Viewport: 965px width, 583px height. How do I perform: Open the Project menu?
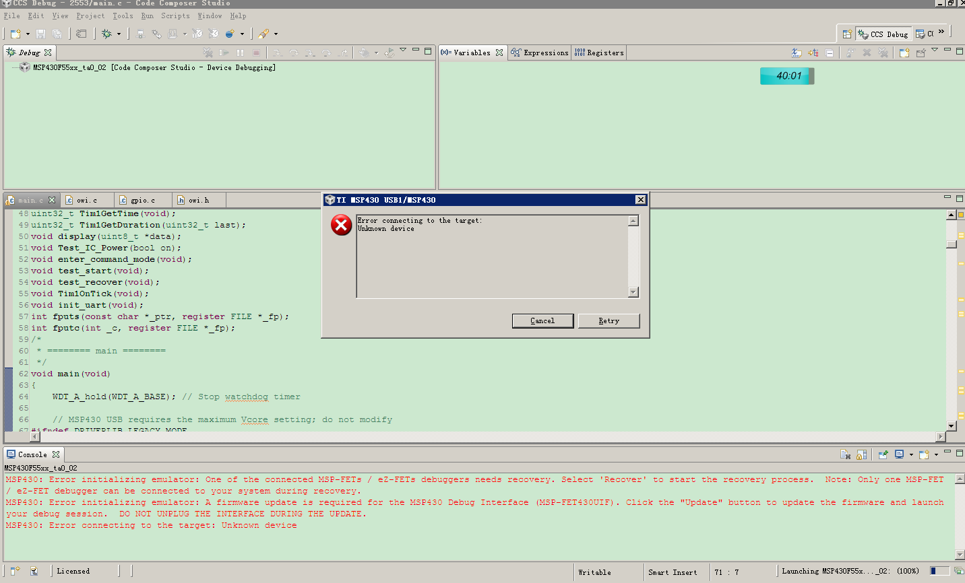coord(90,16)
